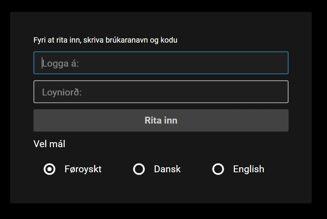Select the Føroyskt radio button
Image resolution: width=327 pixels, height=219 pixels.
(49, 169)
